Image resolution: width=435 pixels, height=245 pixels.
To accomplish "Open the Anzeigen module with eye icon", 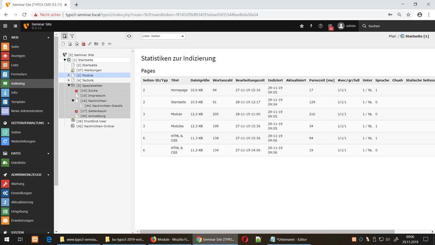I will coord(18,56).
